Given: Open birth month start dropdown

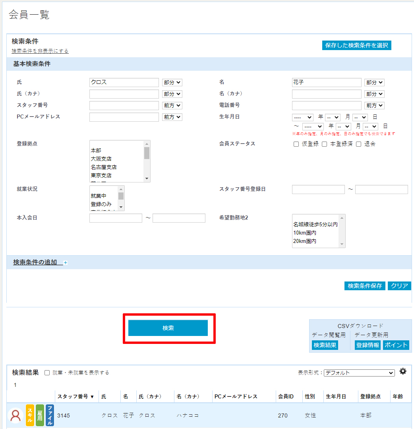Looking at the screenshot, I should (333, 117).
